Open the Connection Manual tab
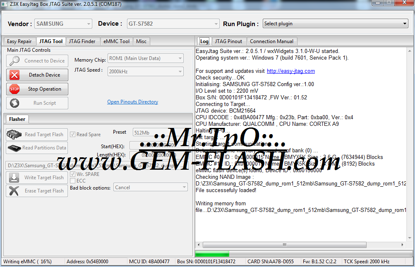This screenshot has height=267, width=415. pos(271,41)
